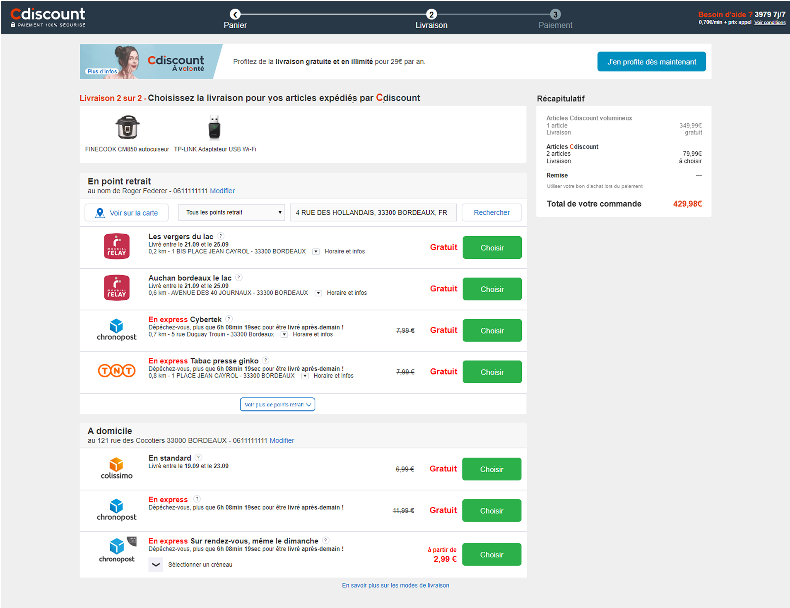
Task: Show help for home En express delivery
Action: point(197,499)
